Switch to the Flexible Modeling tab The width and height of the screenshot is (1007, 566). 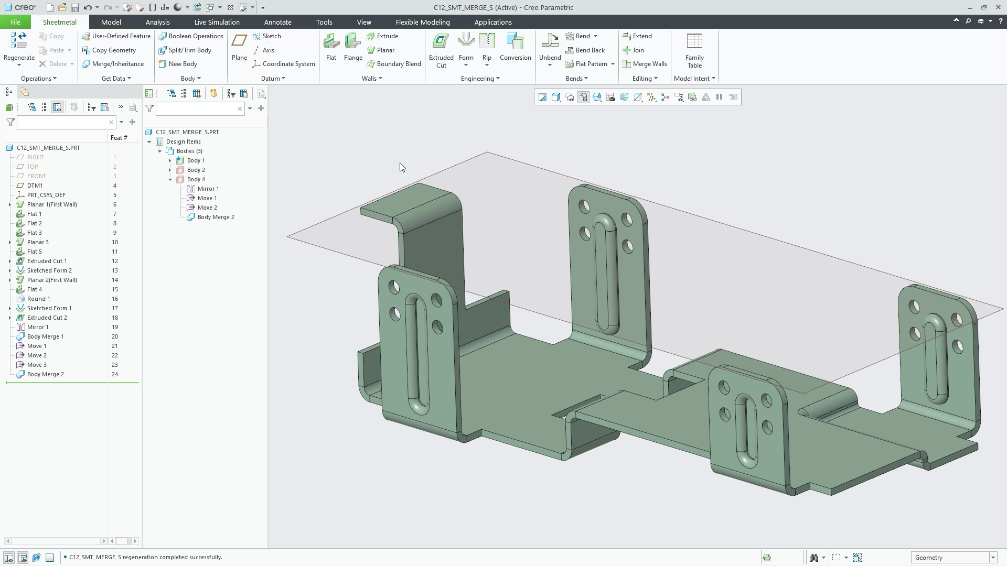423,22
